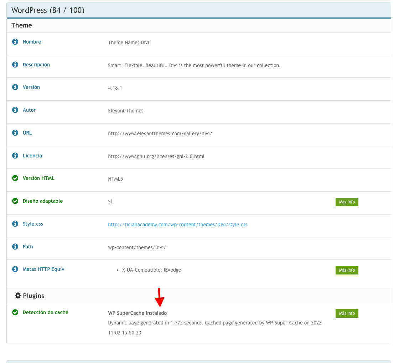
Task: Click the Licencia label
Action: pyautogui.click(x=32, y=156)
